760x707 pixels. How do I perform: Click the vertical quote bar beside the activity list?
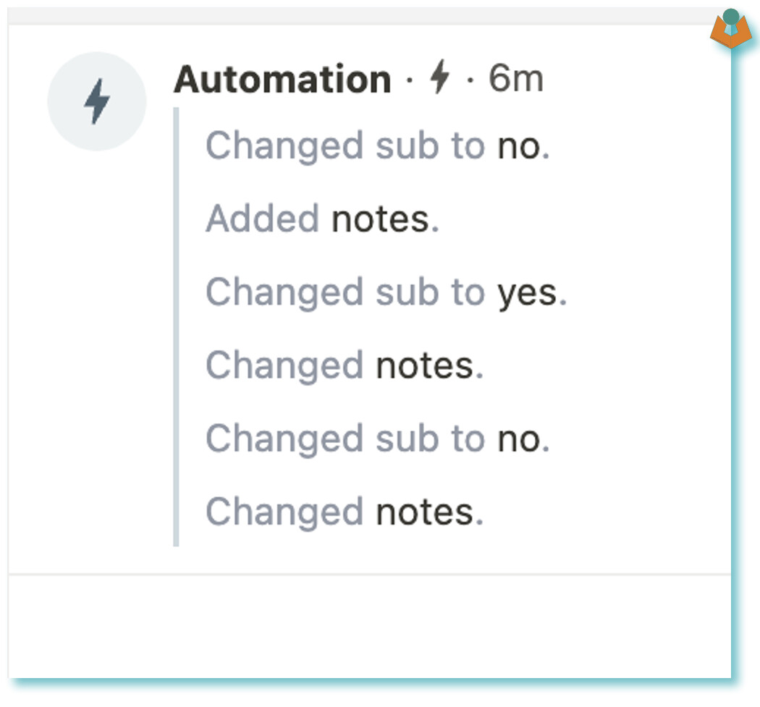coord(176,327)
